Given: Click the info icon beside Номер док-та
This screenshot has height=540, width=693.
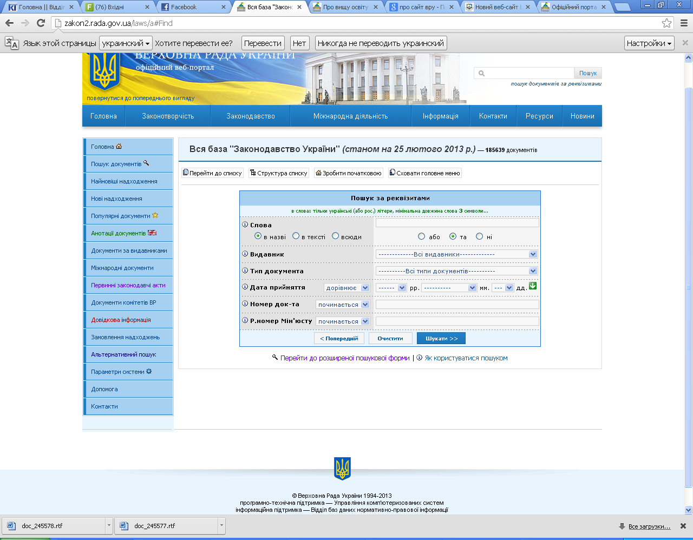Looking at the screenshot, I should 245,304.
